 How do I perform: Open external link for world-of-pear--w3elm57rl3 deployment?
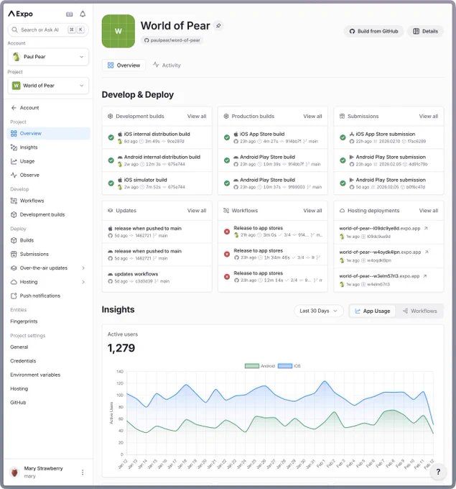(x=425, y=276)
